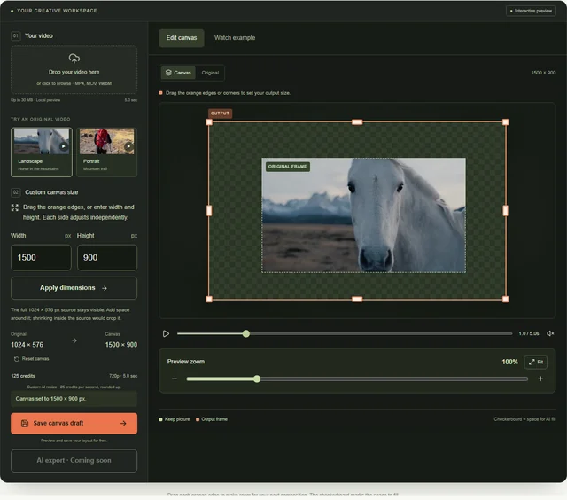Play the Portrait sample video thumbnail
The height and width of the screenshot is (500, 567).
click(x=128, y=146)
